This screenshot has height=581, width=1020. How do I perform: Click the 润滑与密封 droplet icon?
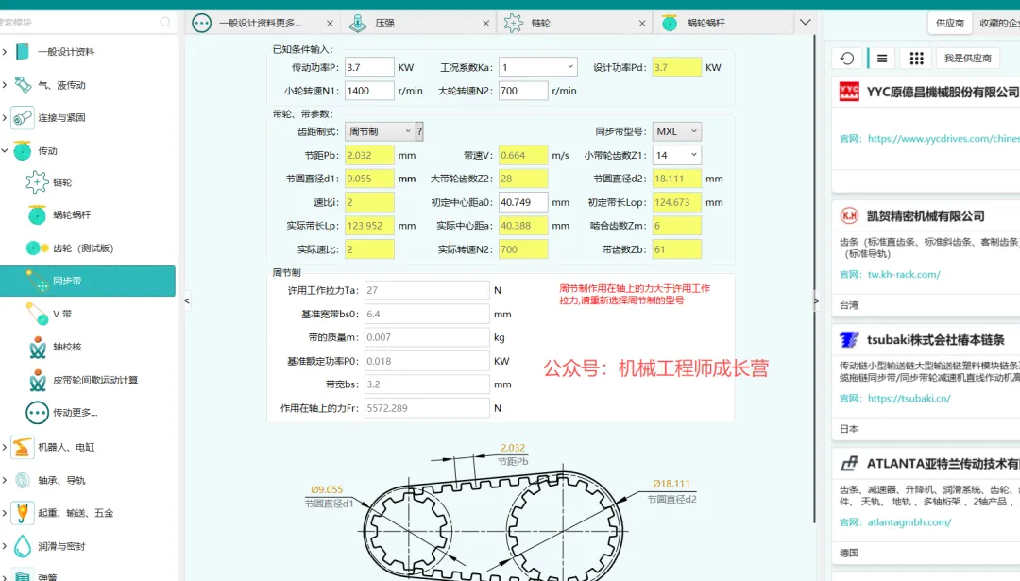pos(22,546)
